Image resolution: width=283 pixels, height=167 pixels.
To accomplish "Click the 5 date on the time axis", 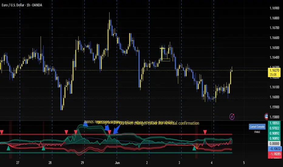I will [244, 163].
